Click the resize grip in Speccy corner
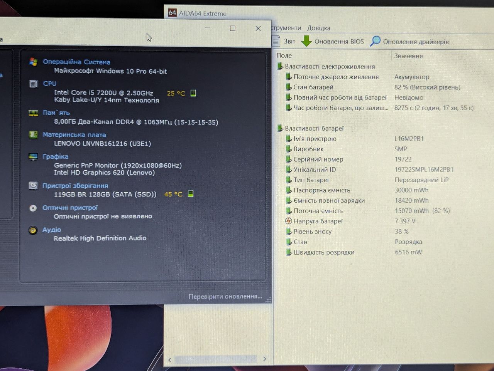This screenshot has height=371, width=494. coord(269,300)
